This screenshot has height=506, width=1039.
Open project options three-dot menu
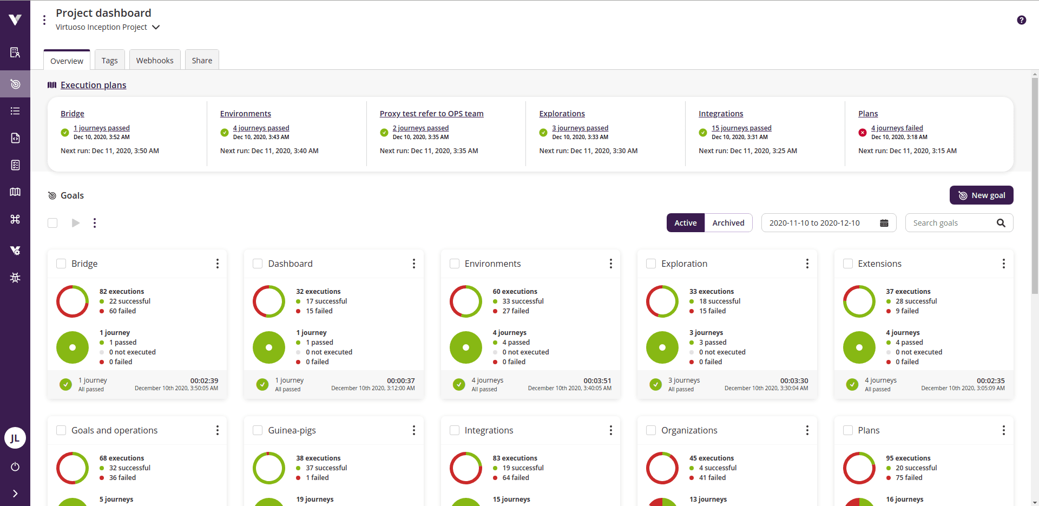point(44,20)
